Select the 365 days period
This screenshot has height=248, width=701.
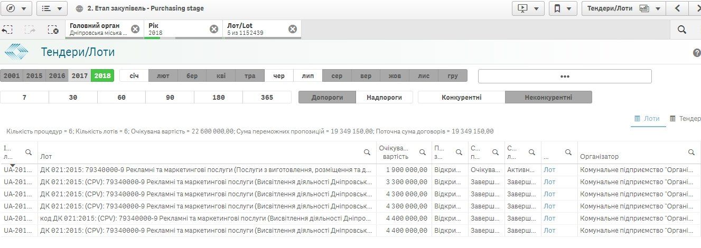click(x=267, y=97)
